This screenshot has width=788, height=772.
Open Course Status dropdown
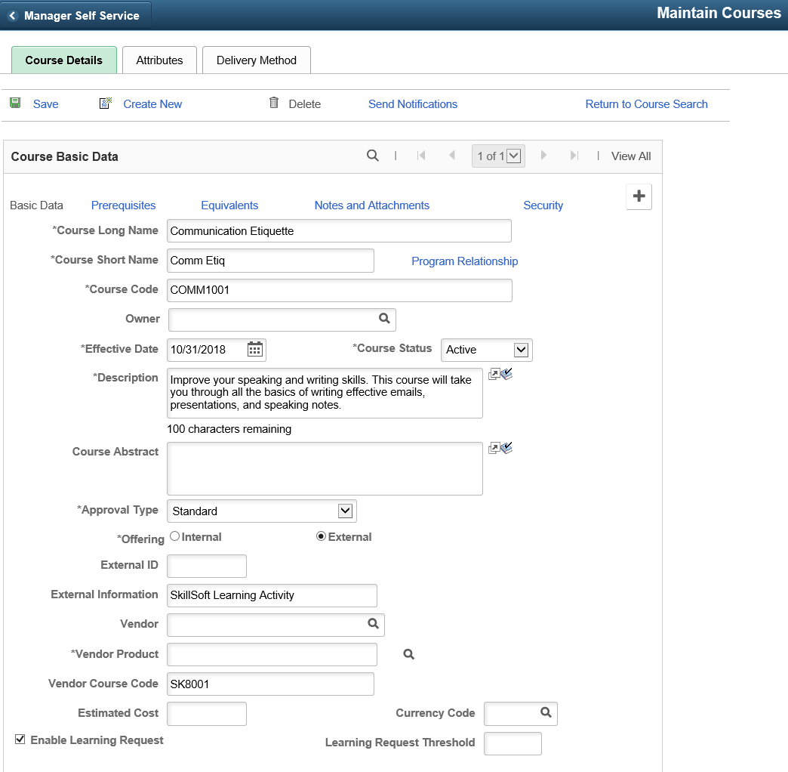487,350
